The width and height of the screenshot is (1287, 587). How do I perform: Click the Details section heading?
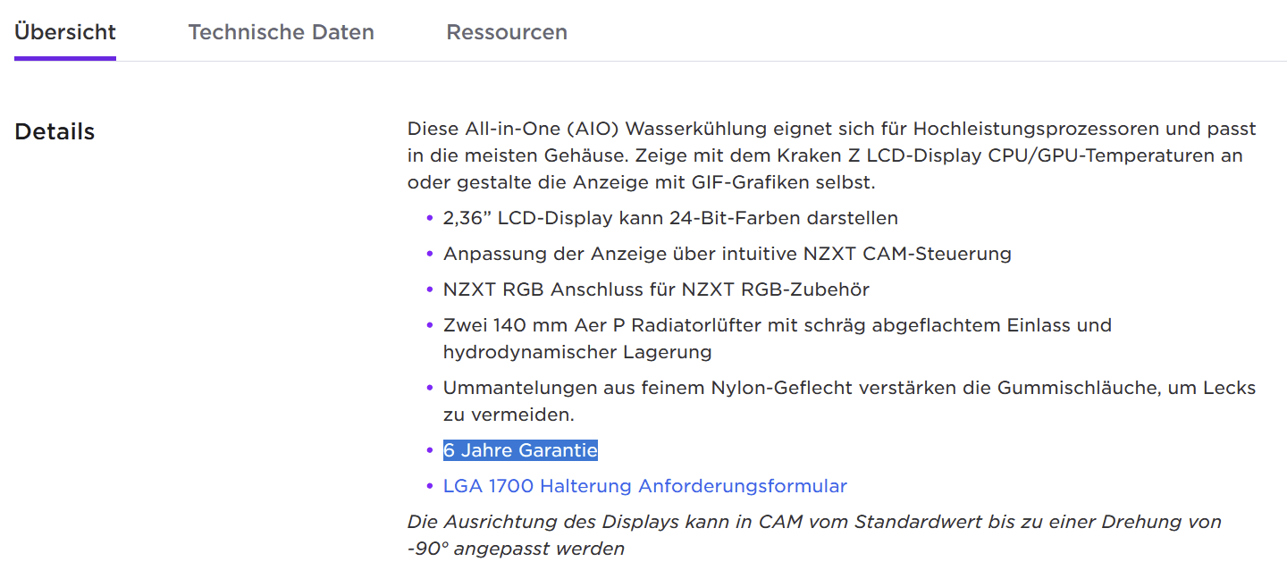tap(55, 131)
